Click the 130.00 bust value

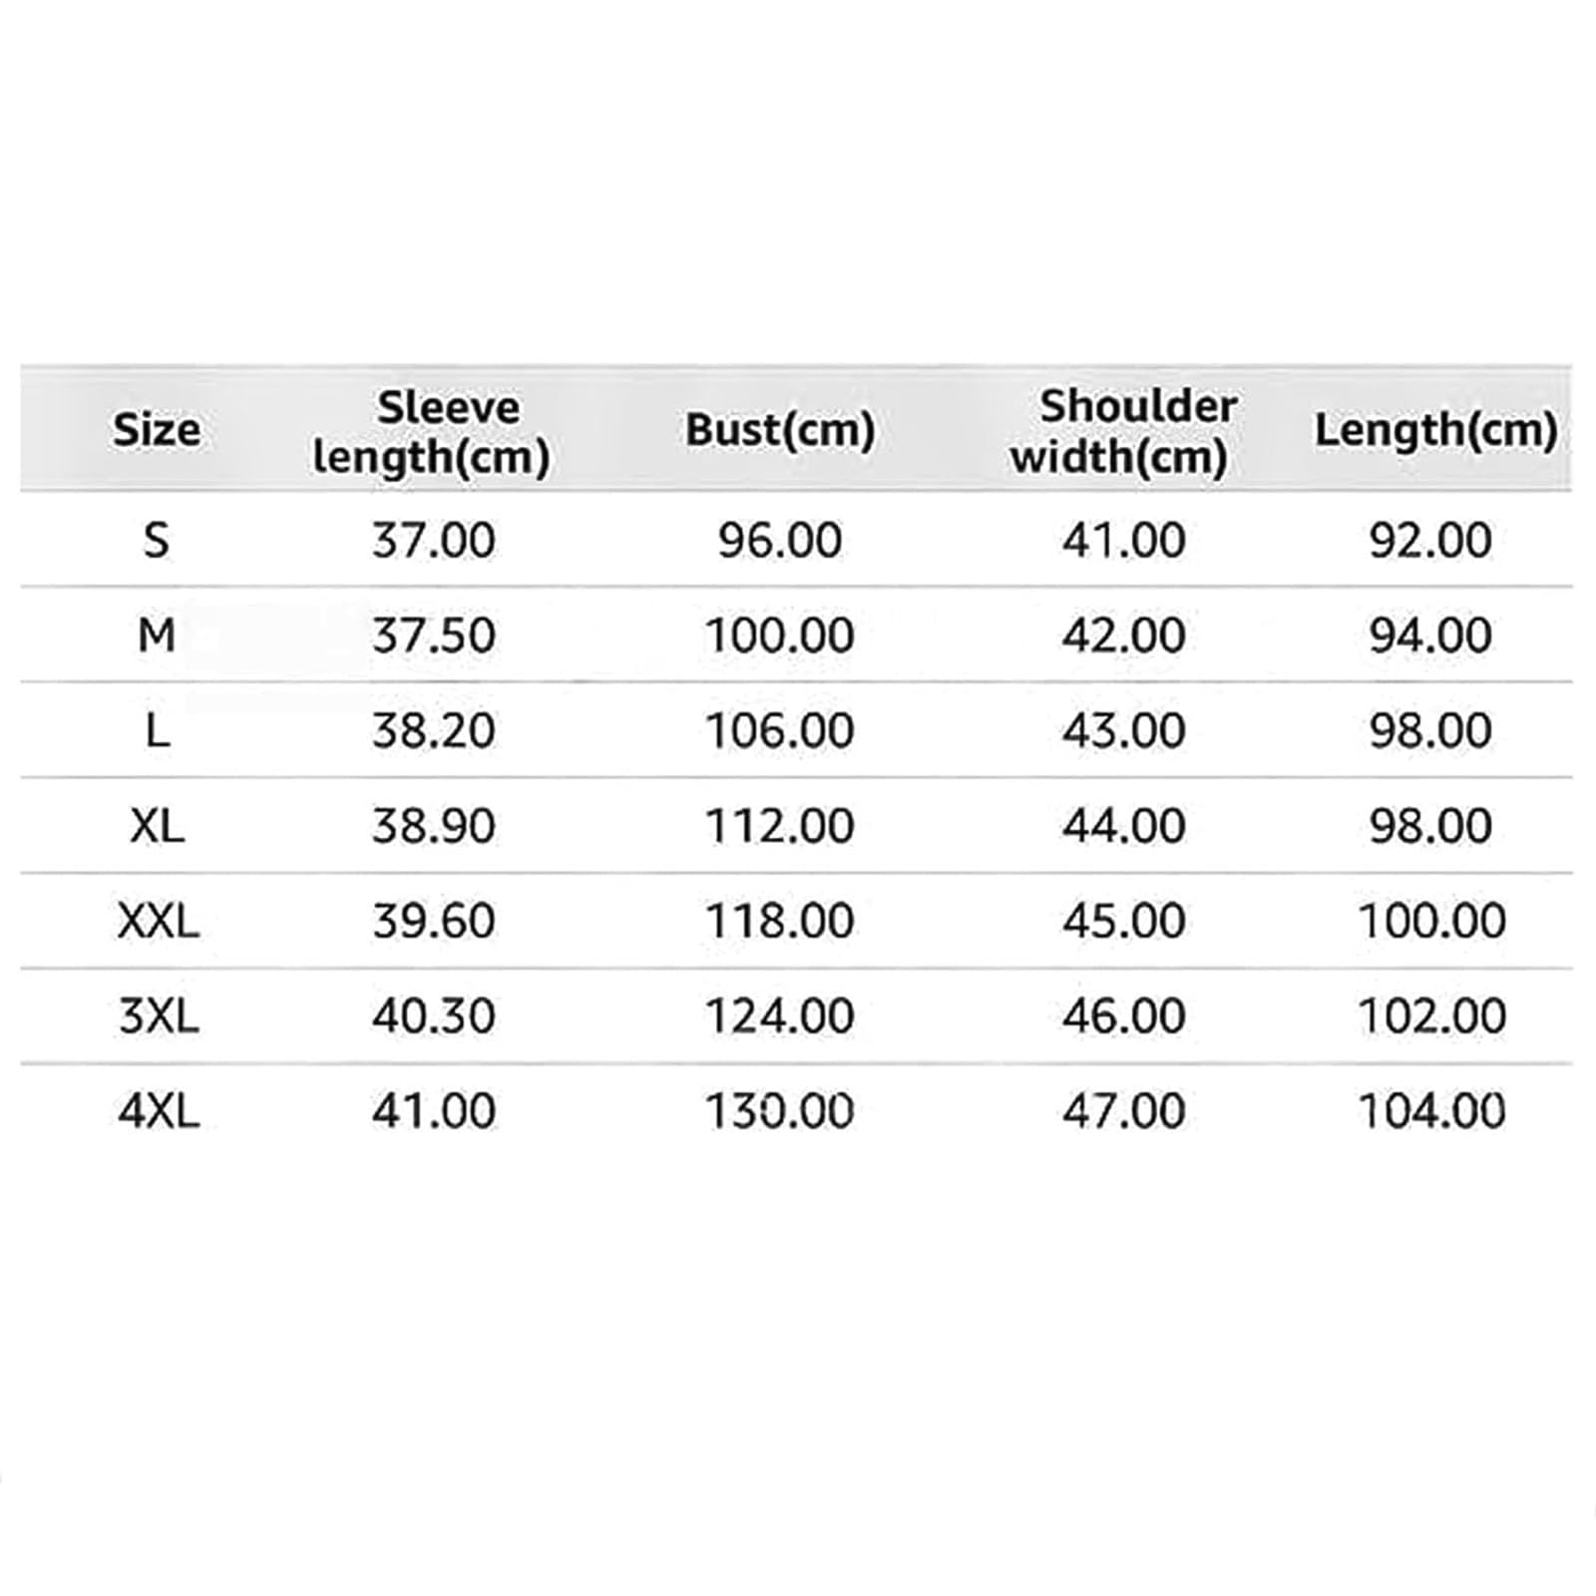pyautogui.click(x=780, y=1110)
